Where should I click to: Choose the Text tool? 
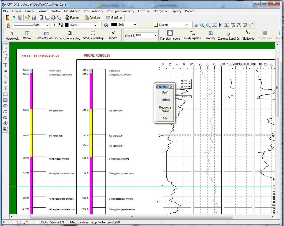click(x=5, y=65)
